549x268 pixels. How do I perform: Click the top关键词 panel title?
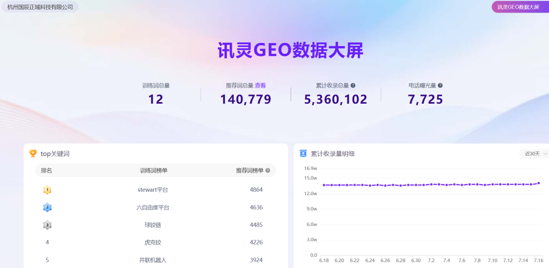click(x=55, y=154)
